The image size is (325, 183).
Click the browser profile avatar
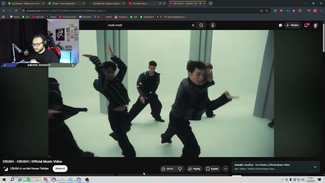[x=315, y=11]
